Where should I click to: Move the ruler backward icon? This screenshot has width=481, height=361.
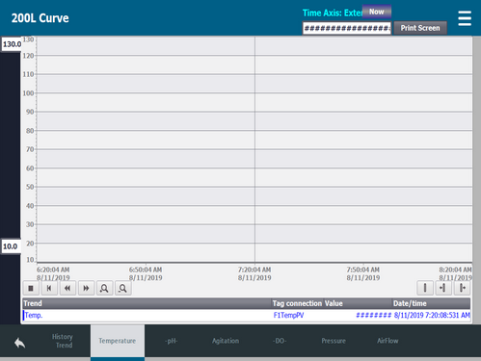[x=443, y=288]
